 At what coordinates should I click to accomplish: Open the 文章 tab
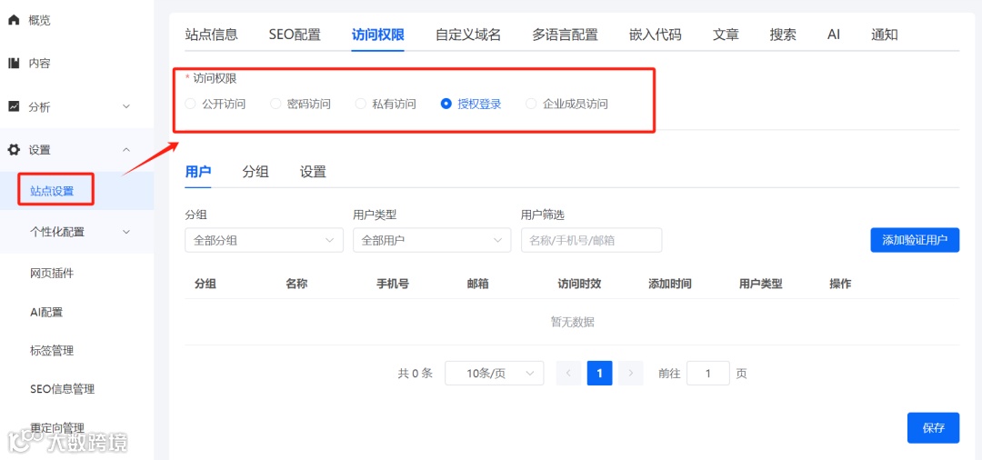pyautogui.click(x=726, y=35)
